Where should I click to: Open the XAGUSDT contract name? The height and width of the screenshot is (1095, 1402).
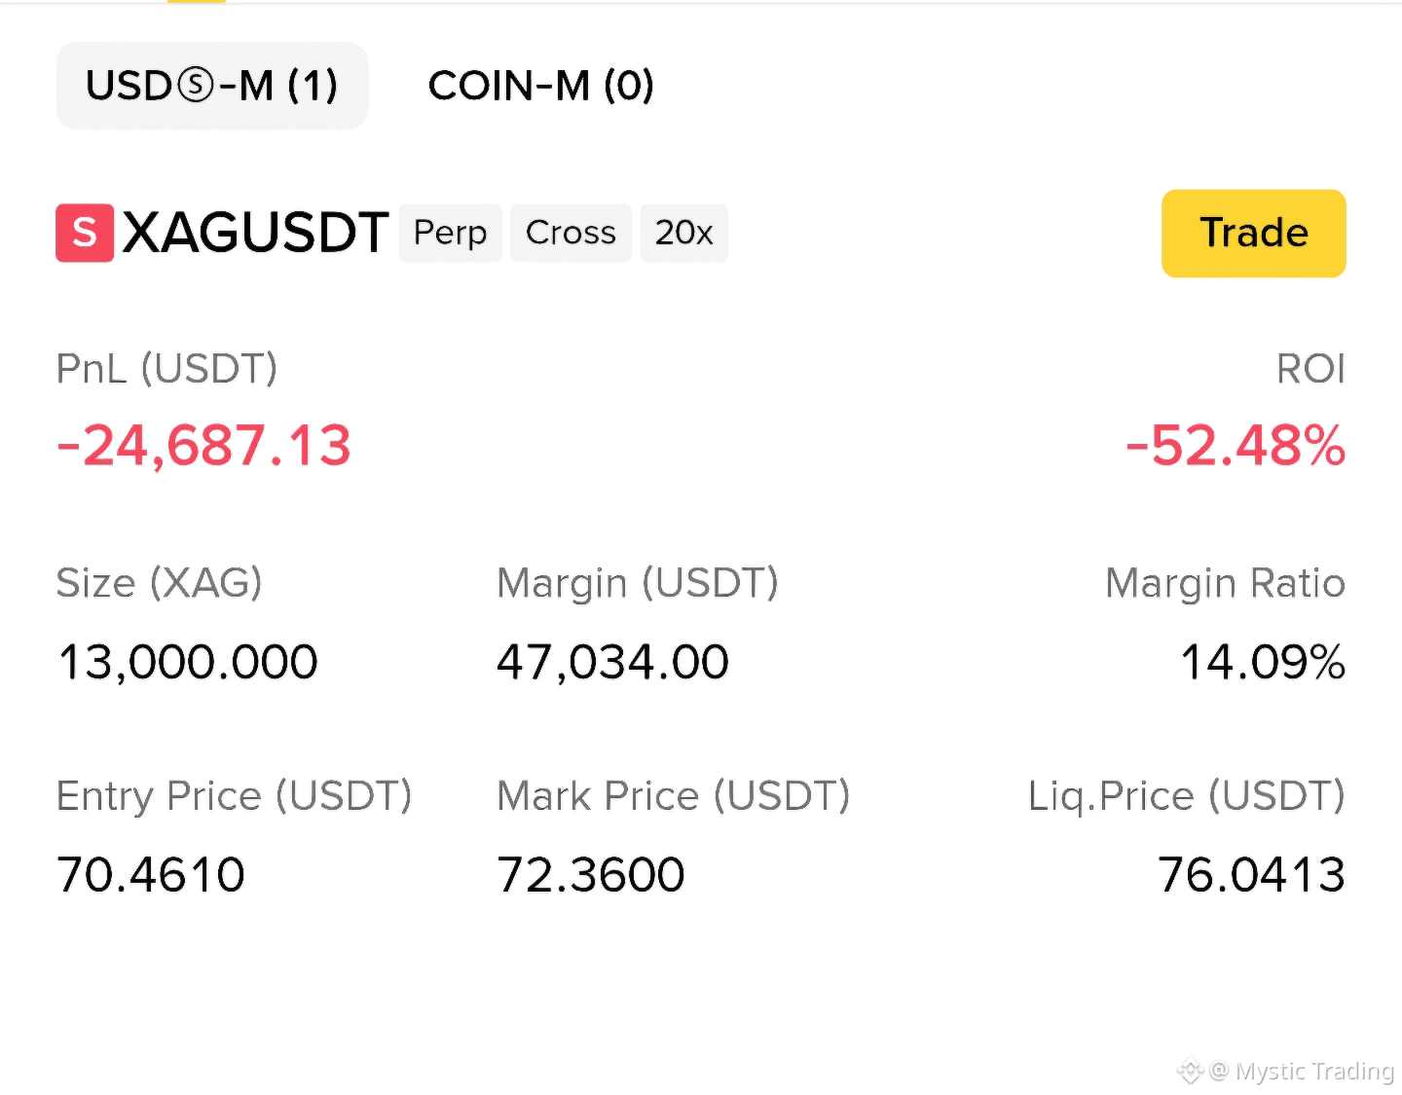(x=255, y=233)
